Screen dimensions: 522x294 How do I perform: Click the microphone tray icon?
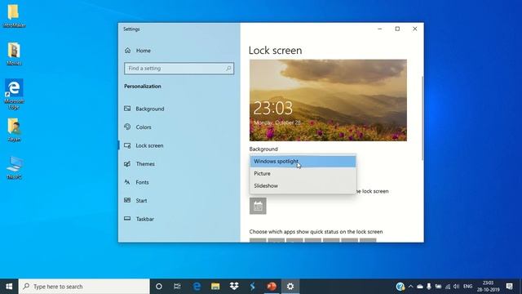point(429,287)
